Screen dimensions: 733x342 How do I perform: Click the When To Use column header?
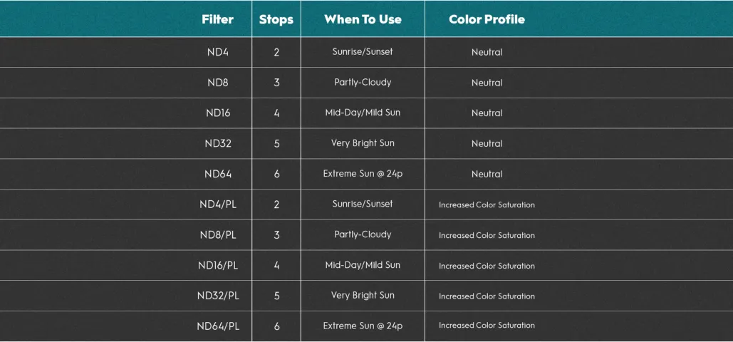(363, 19)
